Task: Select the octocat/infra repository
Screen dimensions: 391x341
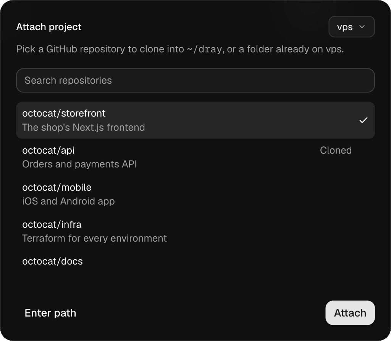Action: [x=195, y=231]
